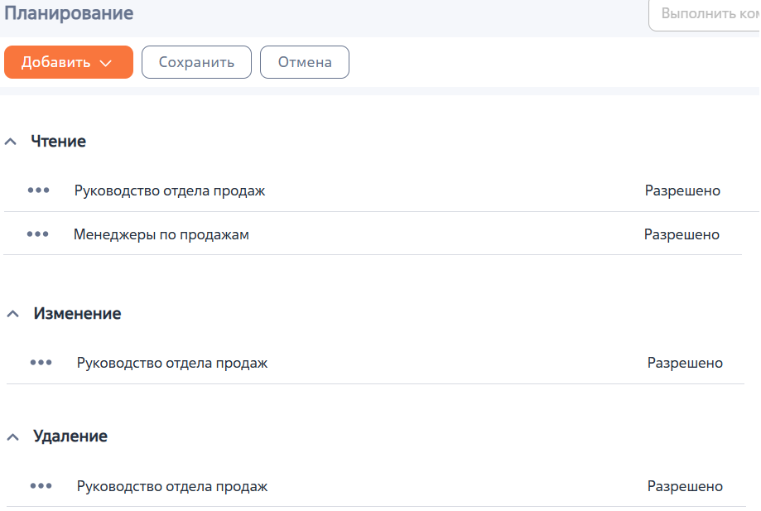
Task: Toggle Разрешено for the Изменение permission row
Action: coord(684,362)
